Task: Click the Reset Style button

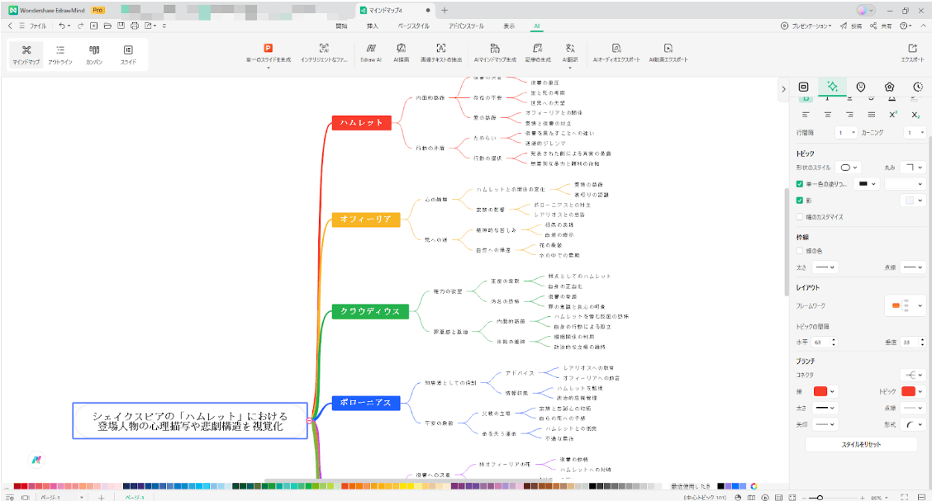Action: click(861, 445)
